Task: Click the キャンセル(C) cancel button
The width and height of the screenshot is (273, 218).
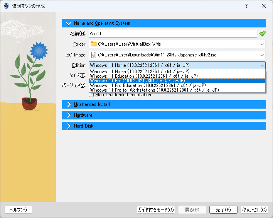Action: [254, 209]
